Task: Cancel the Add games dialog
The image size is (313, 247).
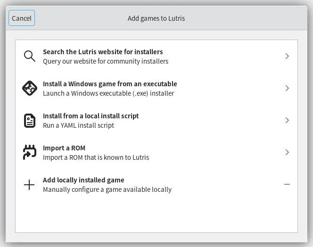Action: pos(22,18)
